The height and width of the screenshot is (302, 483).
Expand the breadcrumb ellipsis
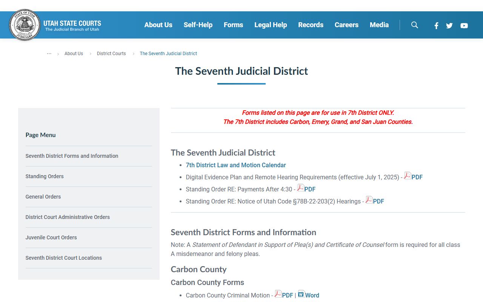point(49,54)
